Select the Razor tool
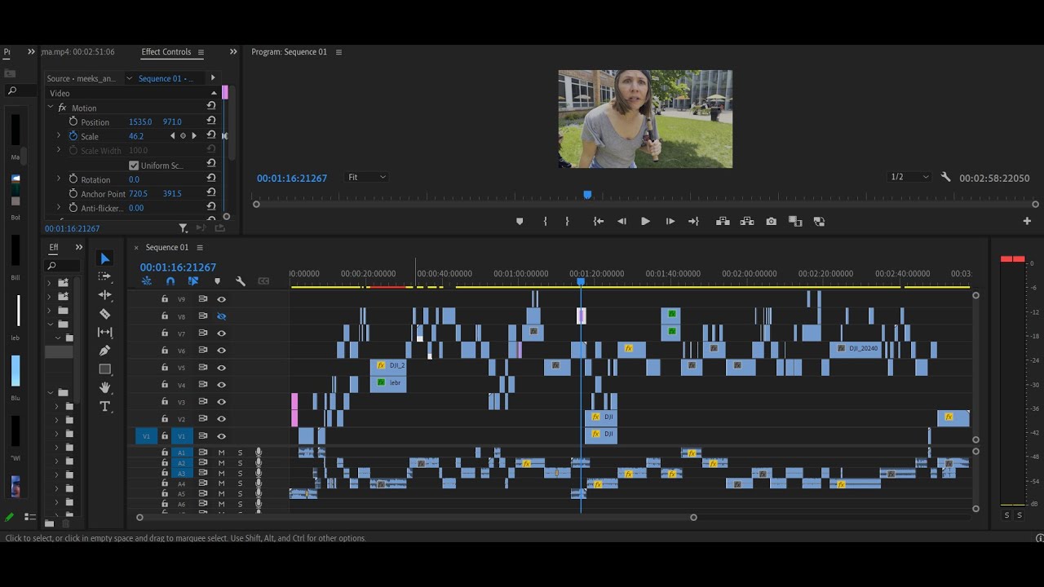 tap(104, 314)
